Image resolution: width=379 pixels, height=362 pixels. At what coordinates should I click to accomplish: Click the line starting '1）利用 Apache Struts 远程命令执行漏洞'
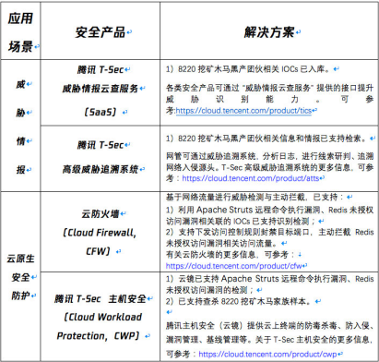point(269,210)
